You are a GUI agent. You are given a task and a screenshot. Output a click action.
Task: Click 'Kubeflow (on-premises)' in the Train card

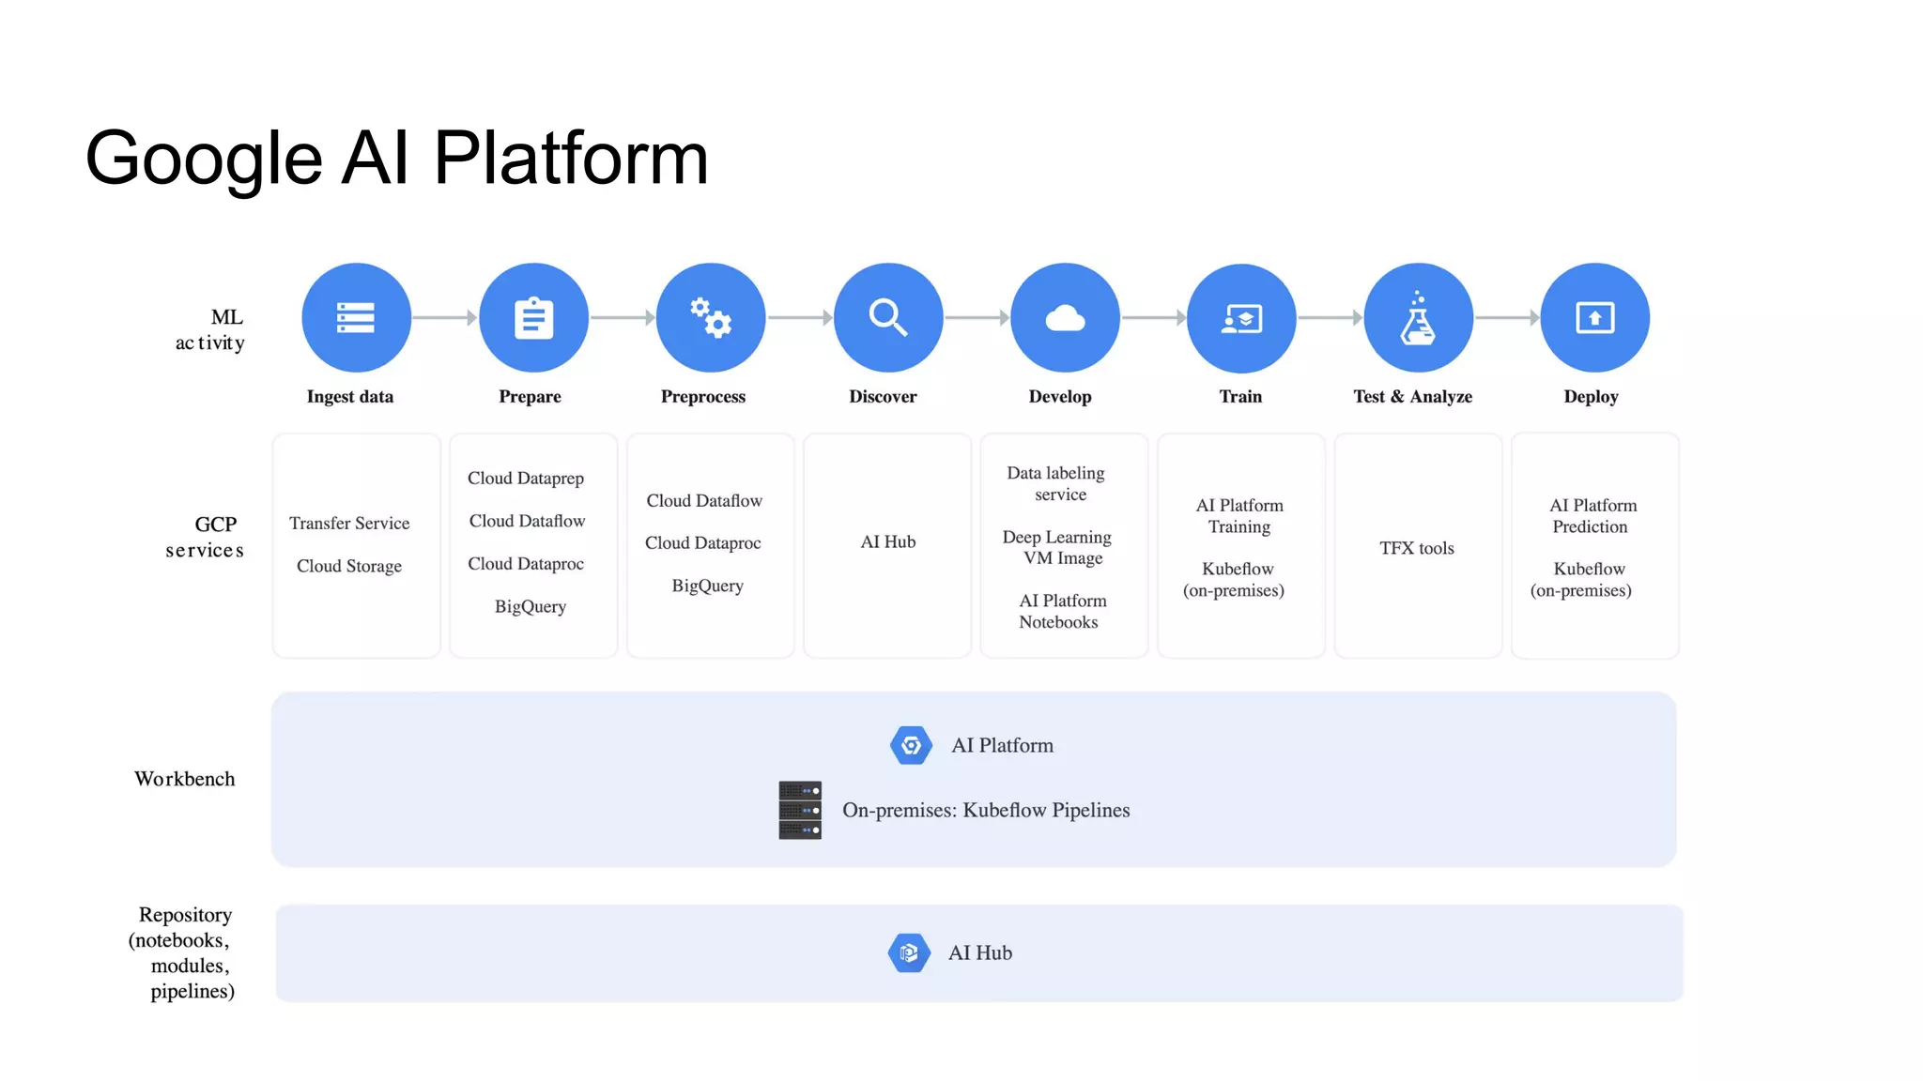pyautogui.click(x=1234, y=580)
